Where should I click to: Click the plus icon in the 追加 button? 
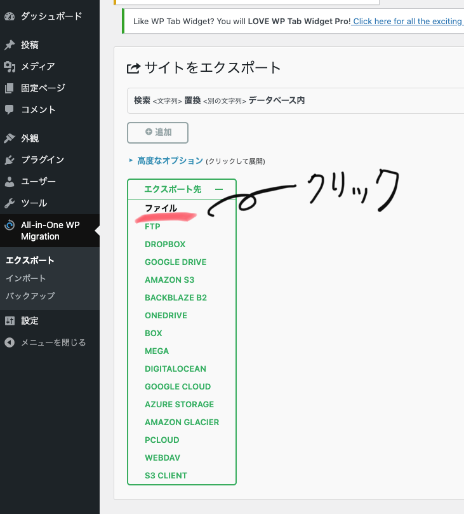149,132
